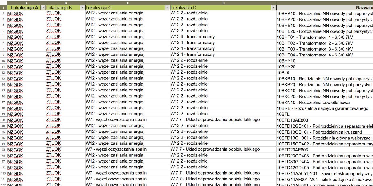
Task: Select row 28 via its row number
Action: [x=3, y=120]
